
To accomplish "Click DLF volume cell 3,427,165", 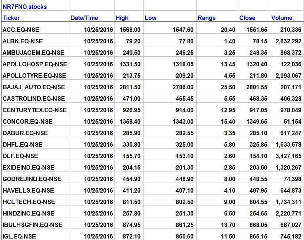I will coord(288,156).
